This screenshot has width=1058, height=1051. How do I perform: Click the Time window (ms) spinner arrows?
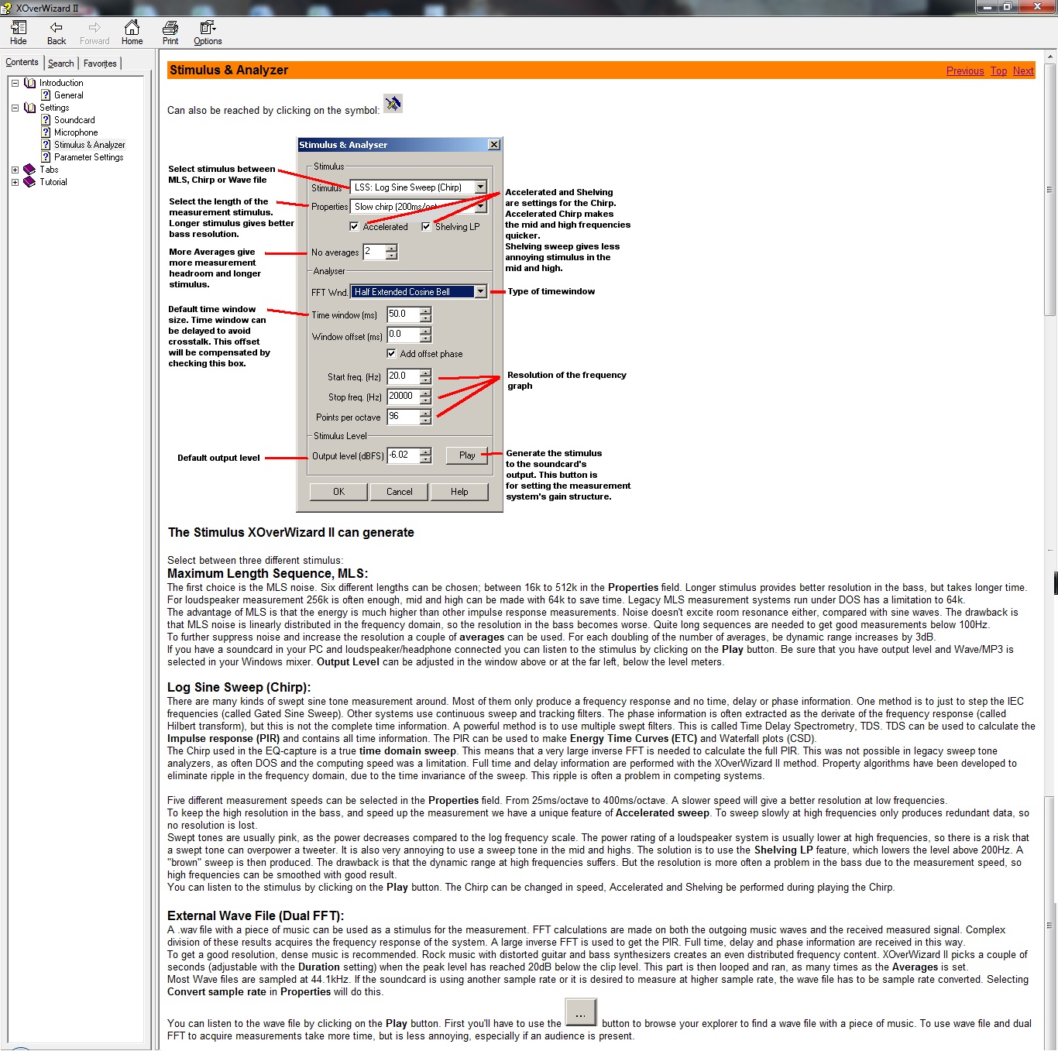click(x=425, y=314)
